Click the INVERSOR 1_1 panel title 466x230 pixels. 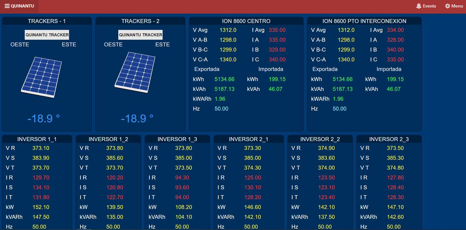37,139
